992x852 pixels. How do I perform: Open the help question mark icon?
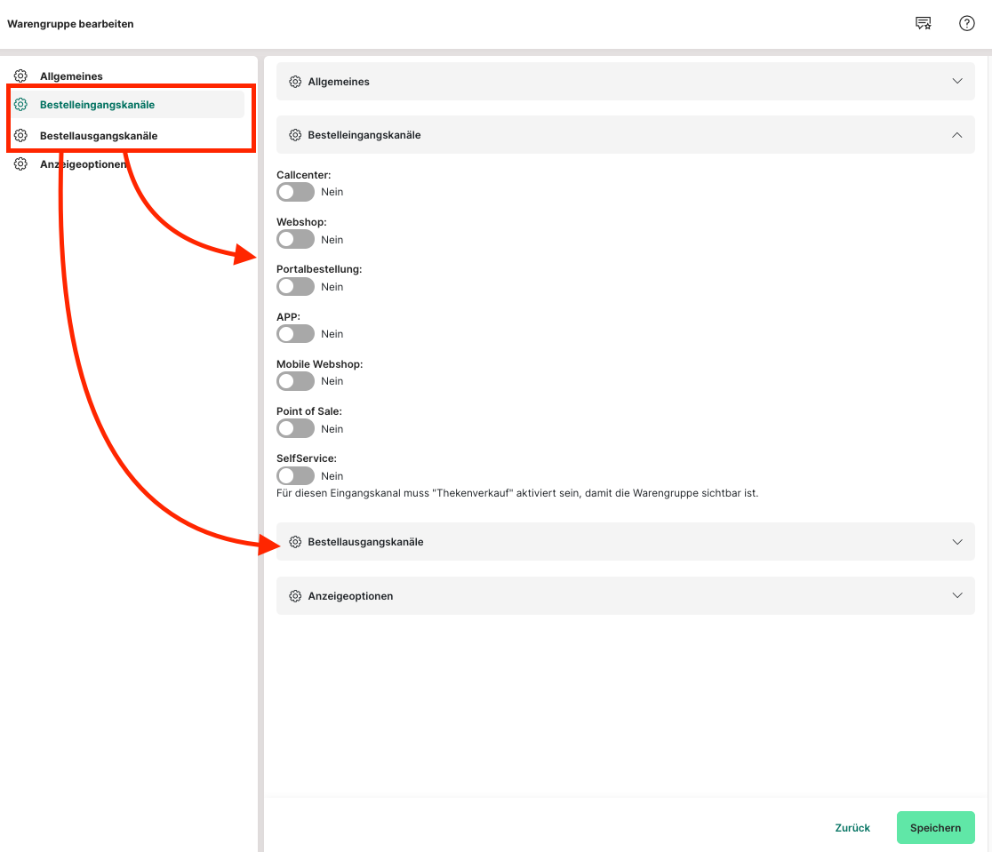[967, 24]
